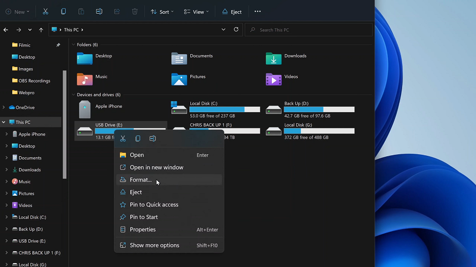Collapse the Devices and drives (6) group

coord(73,95)
